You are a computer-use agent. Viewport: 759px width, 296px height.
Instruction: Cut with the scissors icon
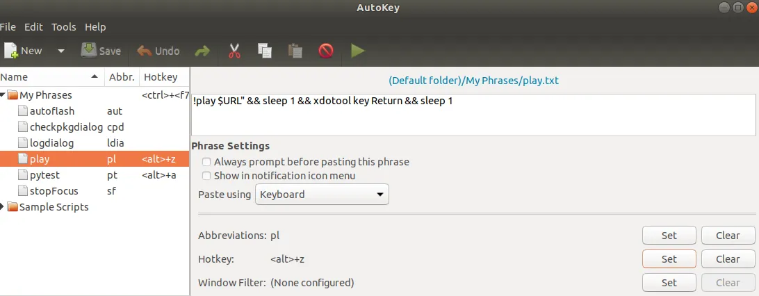[x=234, y=51]
